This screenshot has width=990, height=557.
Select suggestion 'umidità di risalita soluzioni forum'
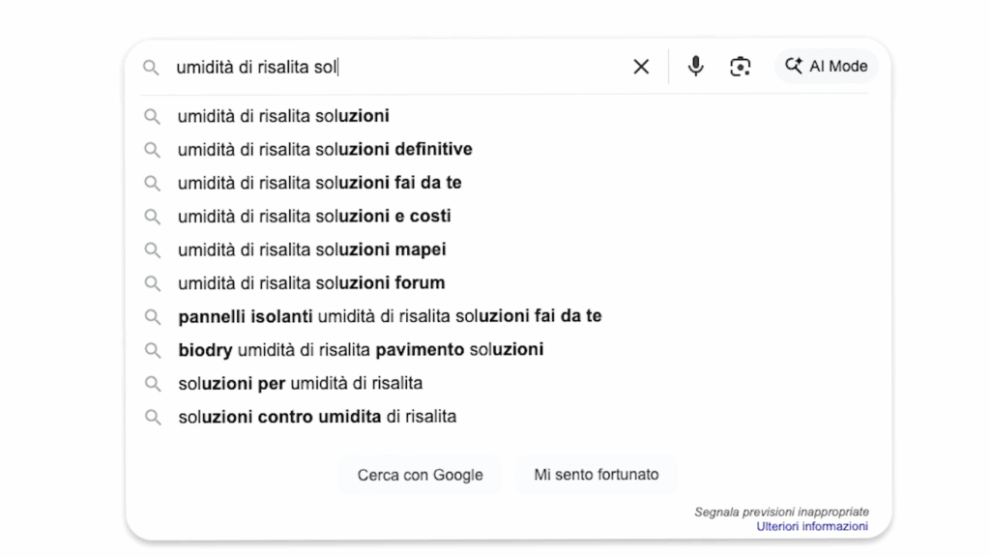(x=309, y=282)
